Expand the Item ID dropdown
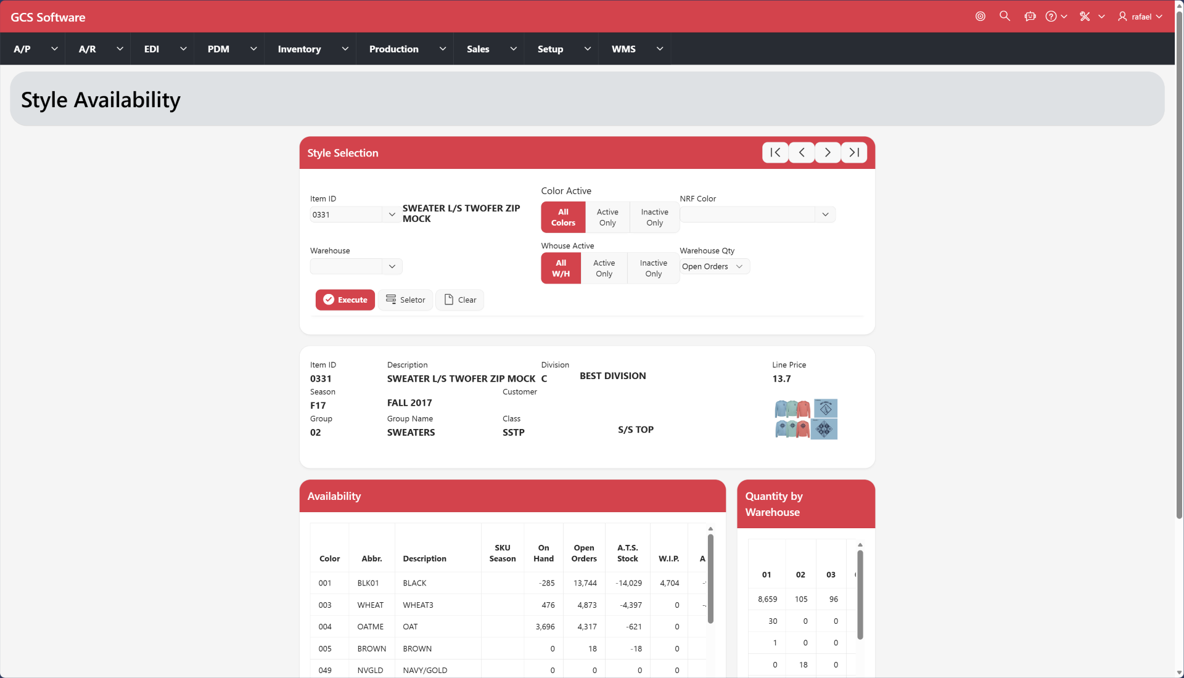 coord(392,214)
